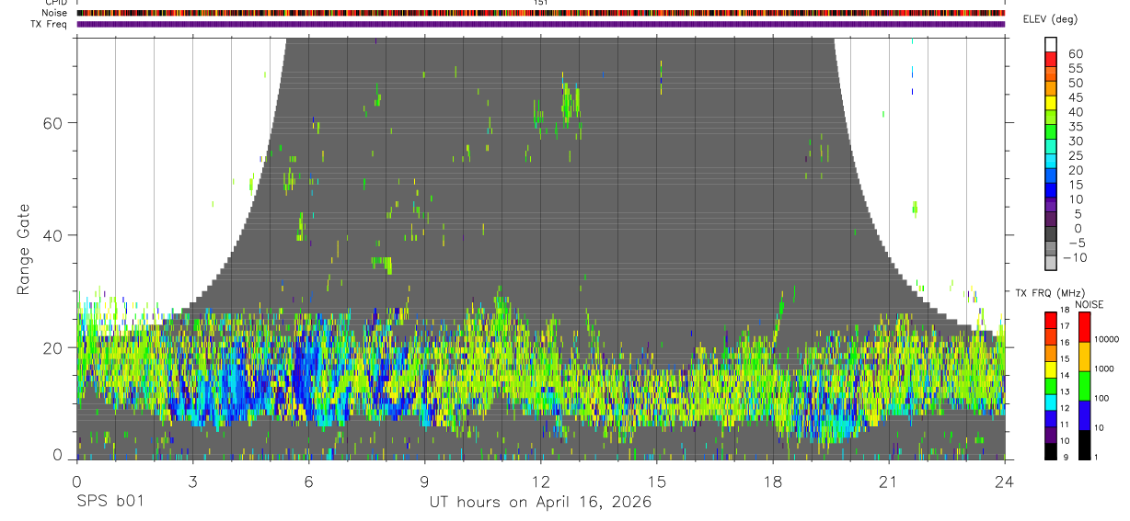This screenshot has height=521, width=1130.
Task: Pick the red top segment of NOISE colorbar
Action: click(x=1084, y=327)
